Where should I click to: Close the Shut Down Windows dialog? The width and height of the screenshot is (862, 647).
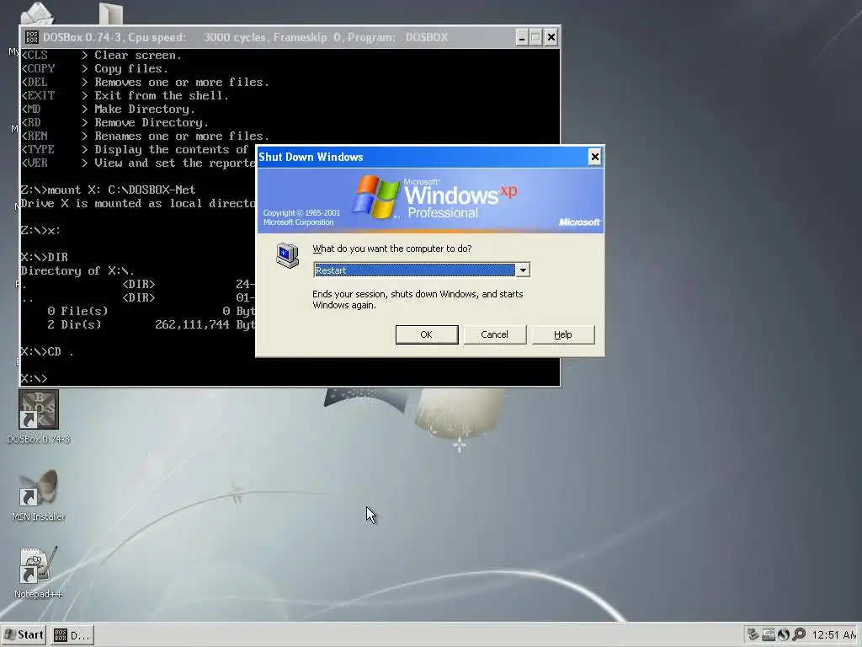coord(594,158)
